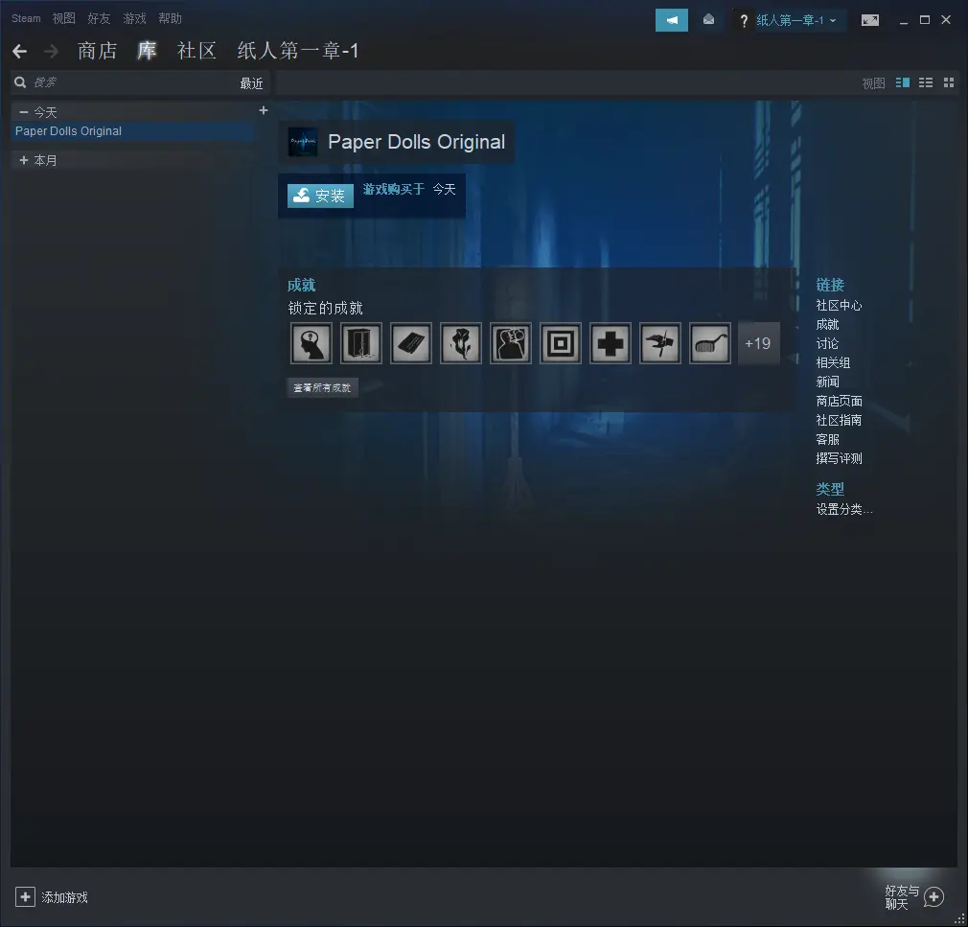Click the search magnifier icon
The width and height of the screenshot is (968, 927).
click(20, 82)
